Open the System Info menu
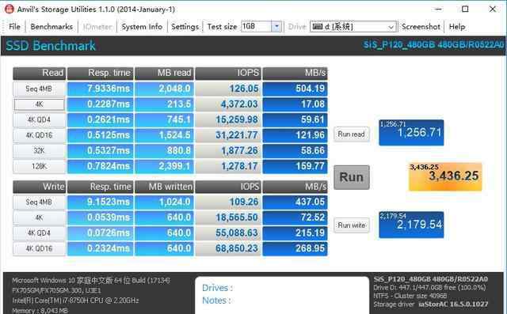 pyautogui.click(x=142, y=26)
